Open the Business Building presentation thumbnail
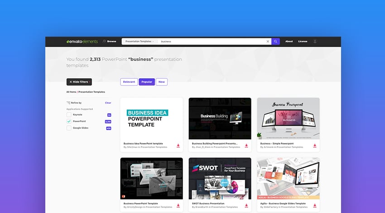This screenshot has width=385, height=213. [220, 118]
